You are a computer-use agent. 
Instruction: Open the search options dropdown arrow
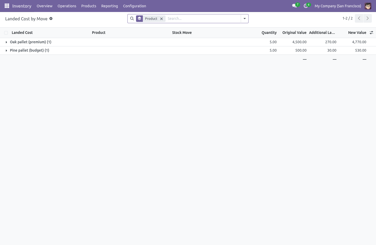coord(245,19)
